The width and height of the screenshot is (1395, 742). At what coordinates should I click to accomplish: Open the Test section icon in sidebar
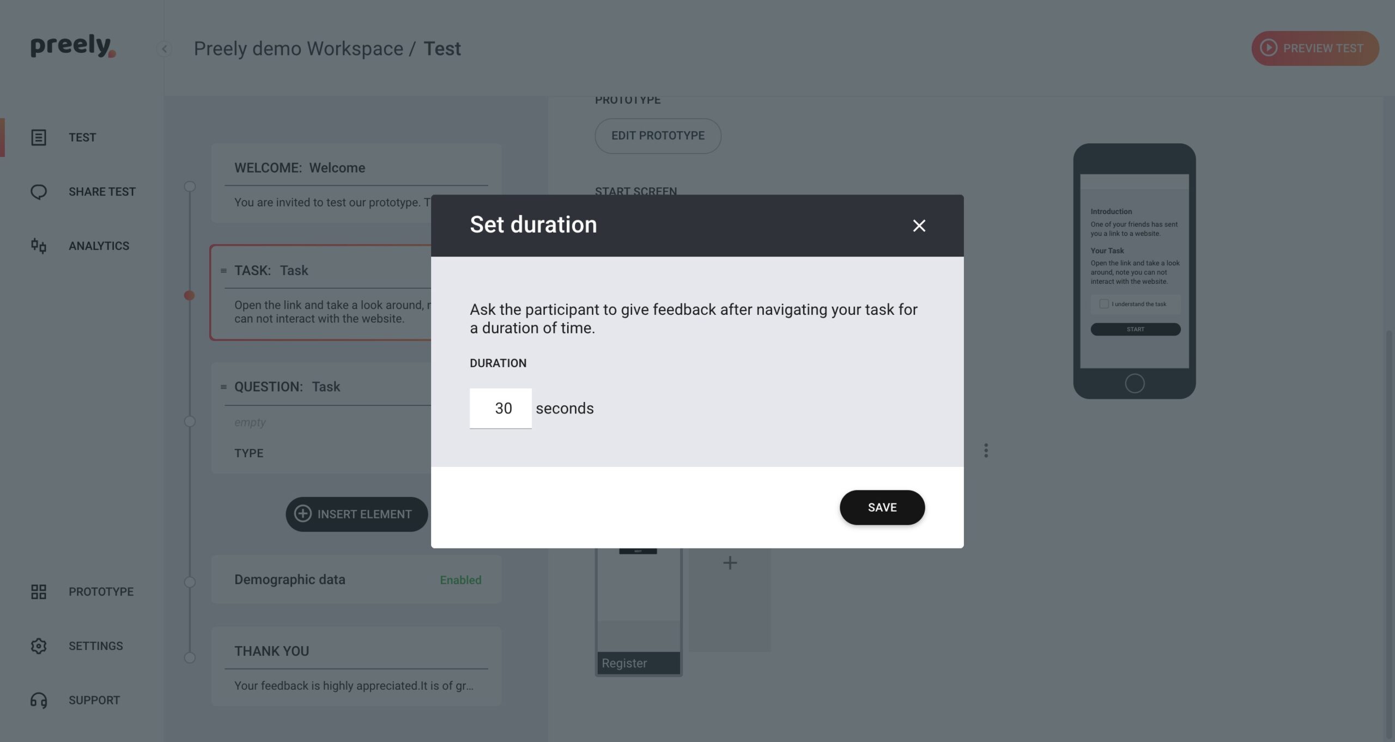pos(38,137)
